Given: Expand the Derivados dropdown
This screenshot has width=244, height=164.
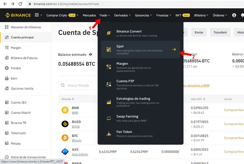Looking at the screenshot, I should click(123, 15).
